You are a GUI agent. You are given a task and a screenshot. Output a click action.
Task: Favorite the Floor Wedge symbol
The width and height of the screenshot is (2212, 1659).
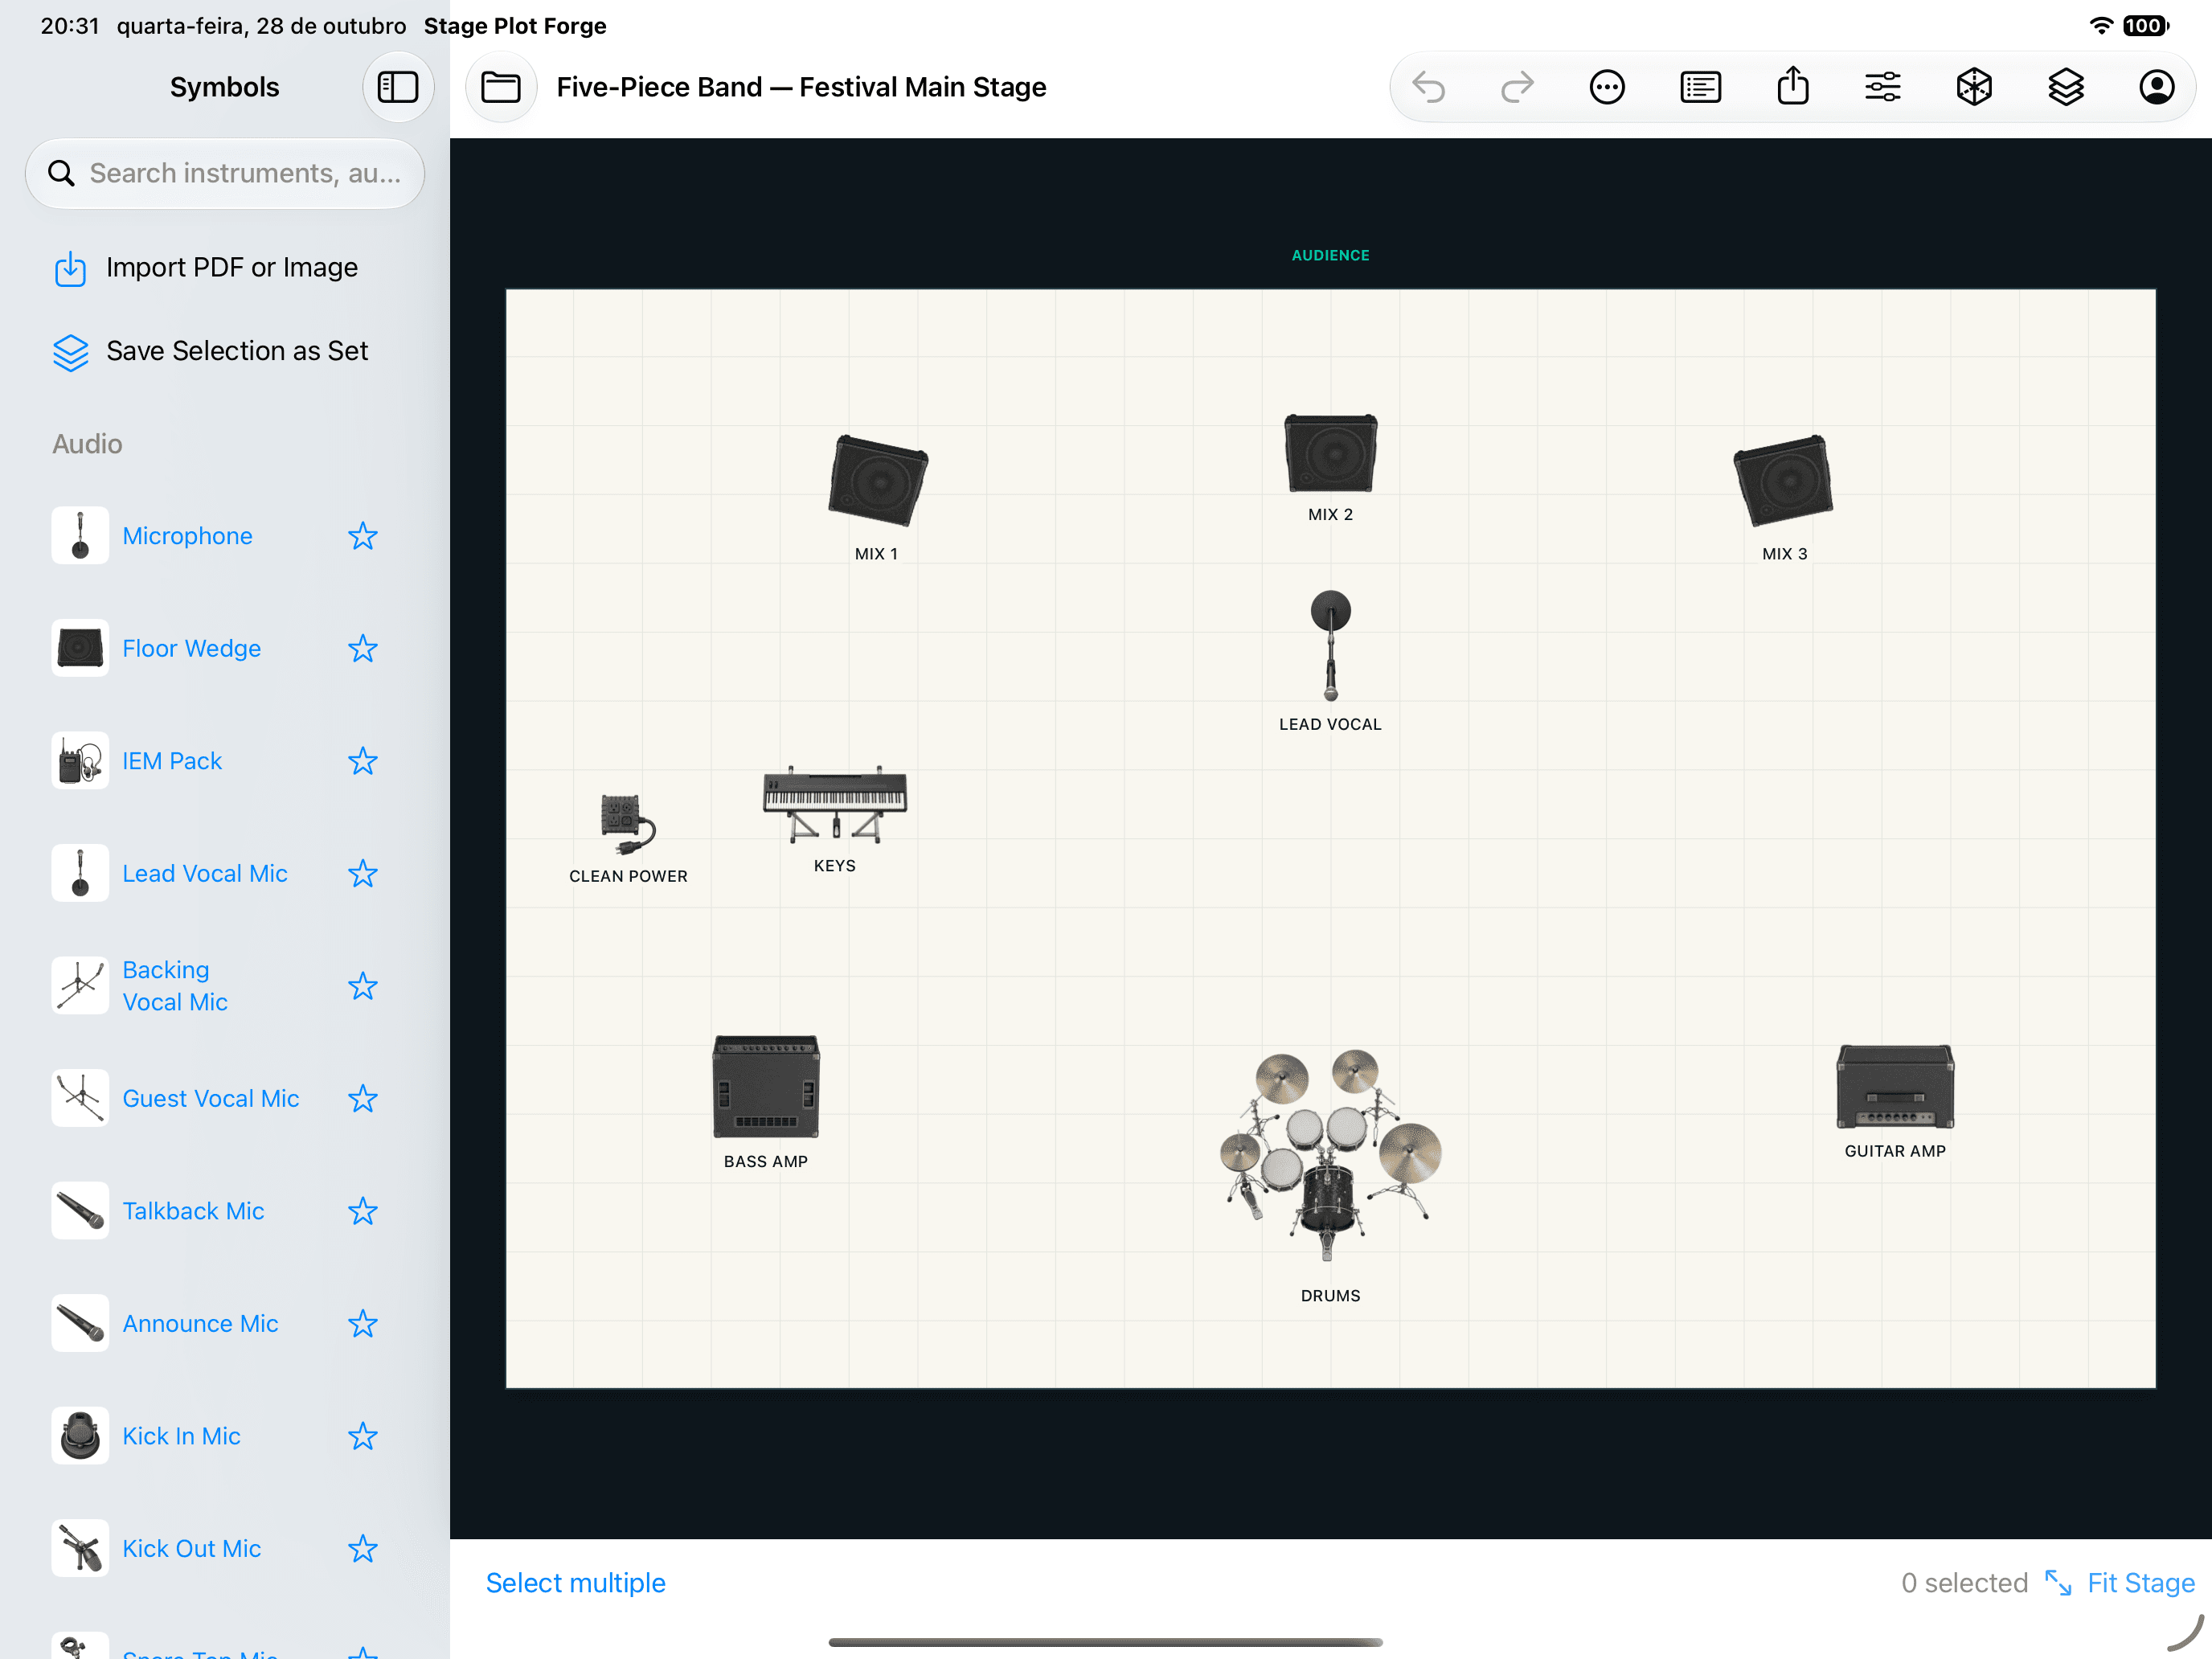point(362,649)
